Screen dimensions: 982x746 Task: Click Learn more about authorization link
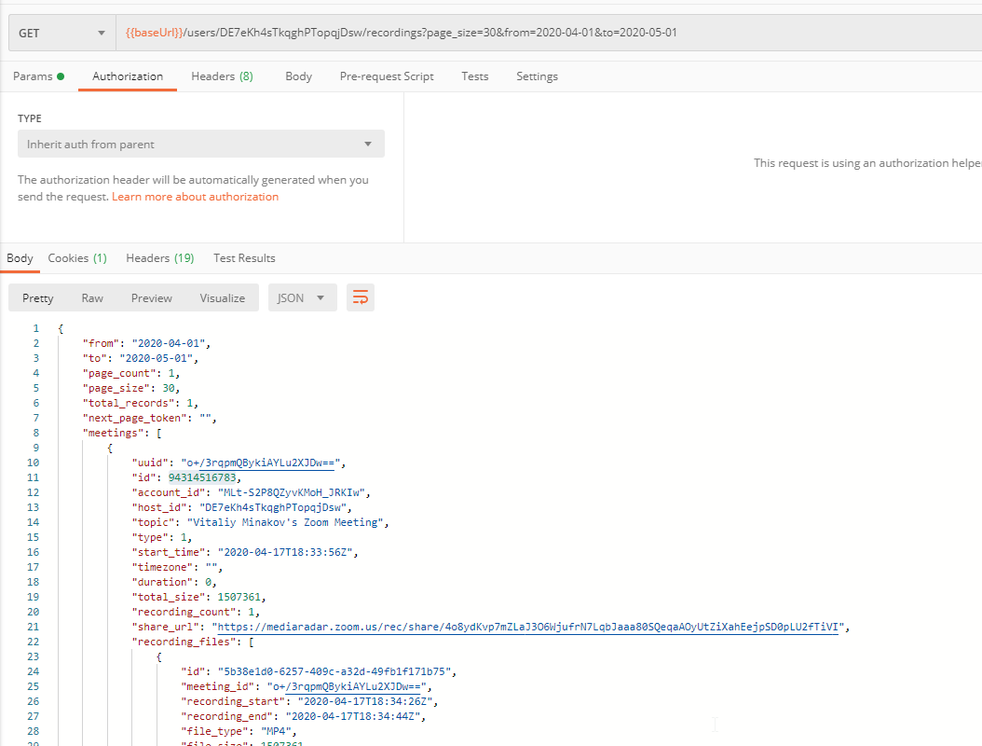click(x=195, y=197)
